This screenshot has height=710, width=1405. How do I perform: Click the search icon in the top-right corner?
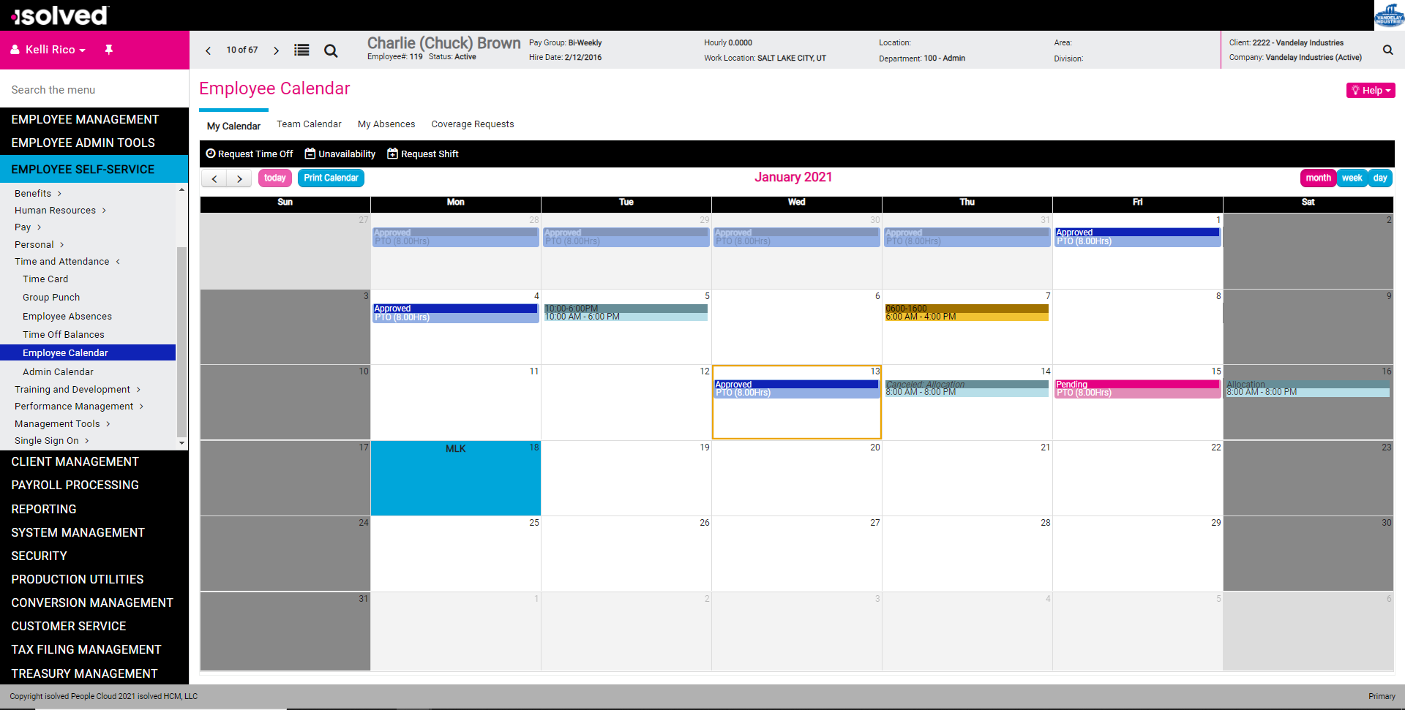coord(1387,50)
